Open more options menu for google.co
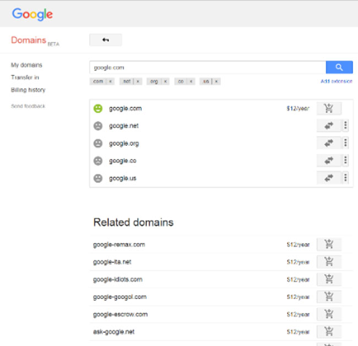 click(346, 161)
